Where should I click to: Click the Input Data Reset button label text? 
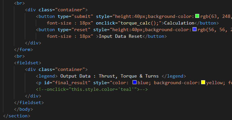pos(121,36)
